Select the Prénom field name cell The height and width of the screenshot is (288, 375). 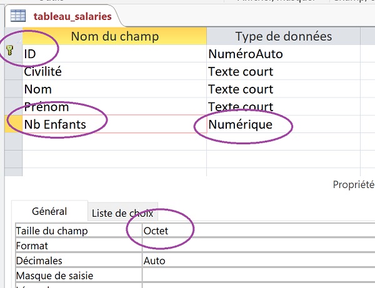coord(114,107)
